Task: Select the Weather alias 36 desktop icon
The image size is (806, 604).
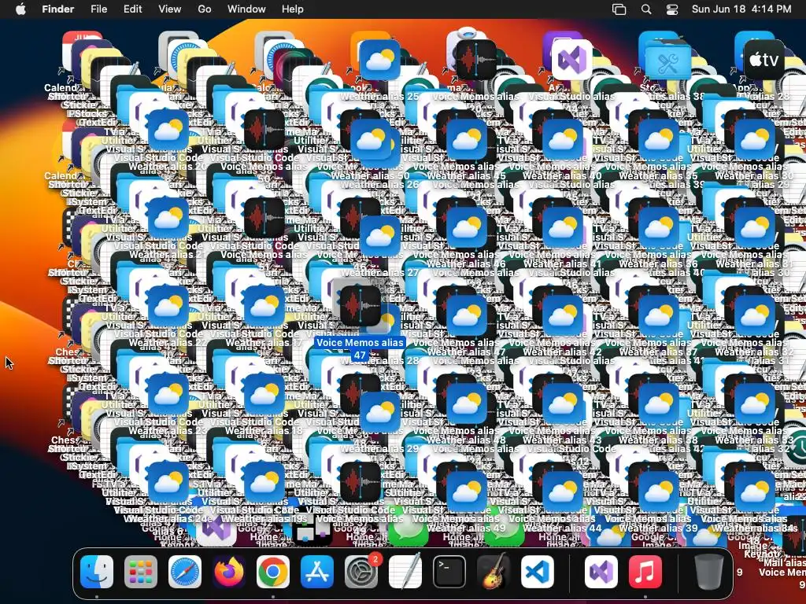Action: point(659,227)
